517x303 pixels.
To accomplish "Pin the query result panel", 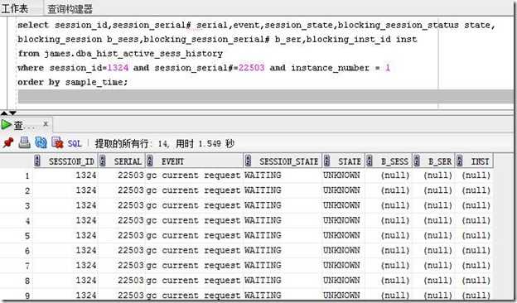I will coord(8,143).
